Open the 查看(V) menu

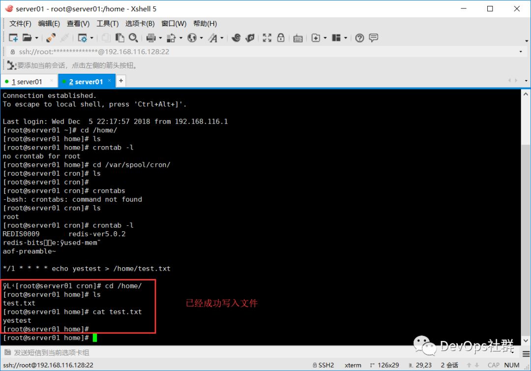[x=78, y=24]
